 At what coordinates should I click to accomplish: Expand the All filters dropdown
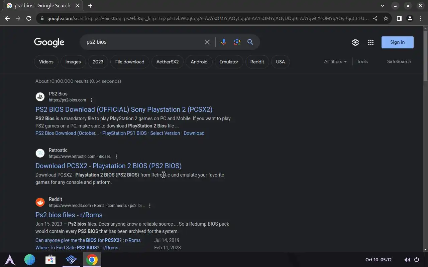335,62
